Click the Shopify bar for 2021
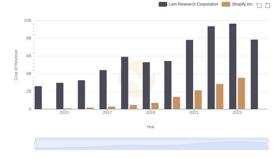This screenshot has height=158, width=274. click(x=198, y=100)
